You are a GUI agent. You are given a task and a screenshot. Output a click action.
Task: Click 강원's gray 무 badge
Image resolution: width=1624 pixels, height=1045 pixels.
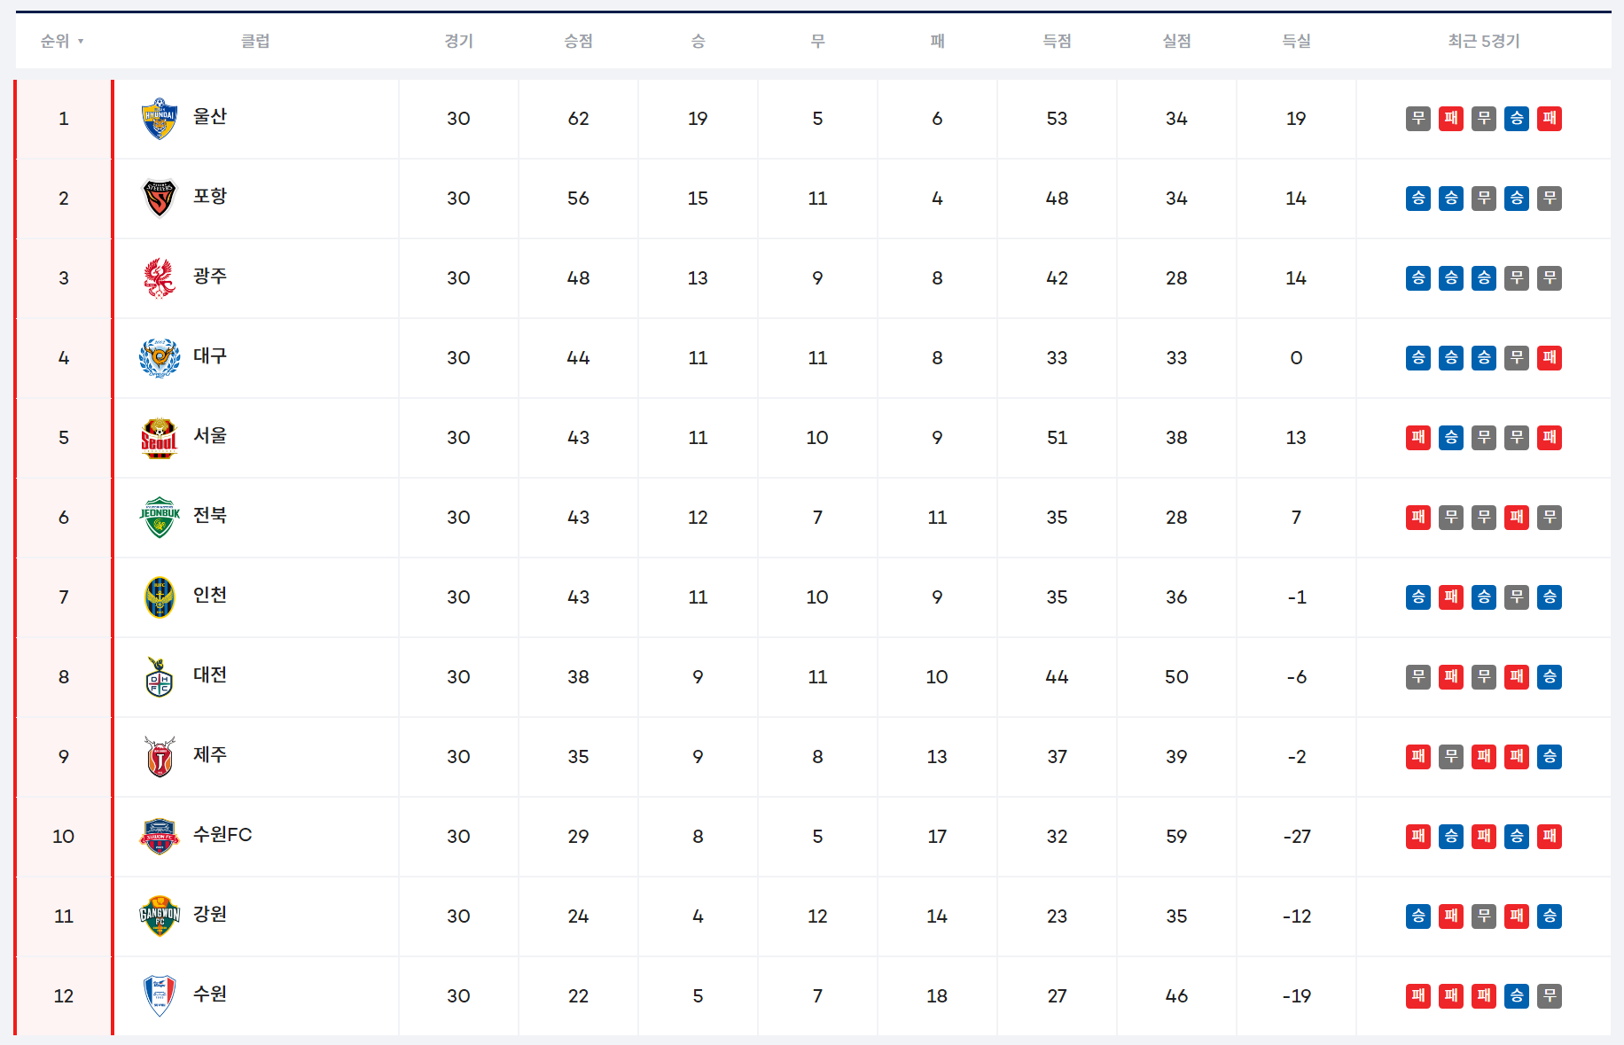pos(1484,916)
